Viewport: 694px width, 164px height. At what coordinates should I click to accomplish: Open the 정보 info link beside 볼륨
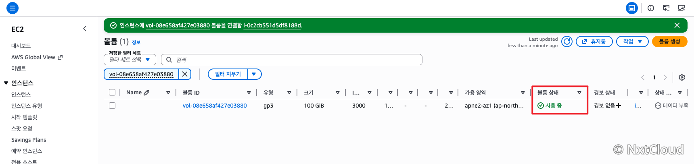pos(136,42)
